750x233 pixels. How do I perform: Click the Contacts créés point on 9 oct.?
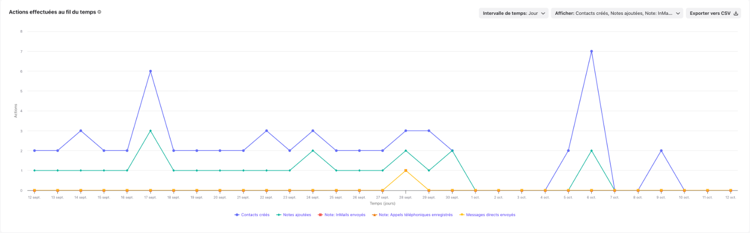[x=661, y=150]
